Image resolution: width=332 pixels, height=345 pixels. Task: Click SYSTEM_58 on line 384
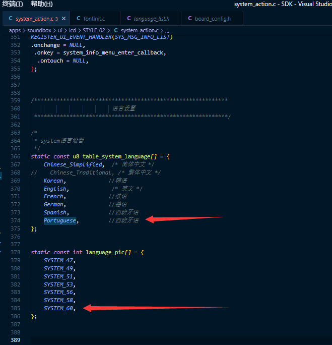tap(58, 300)
